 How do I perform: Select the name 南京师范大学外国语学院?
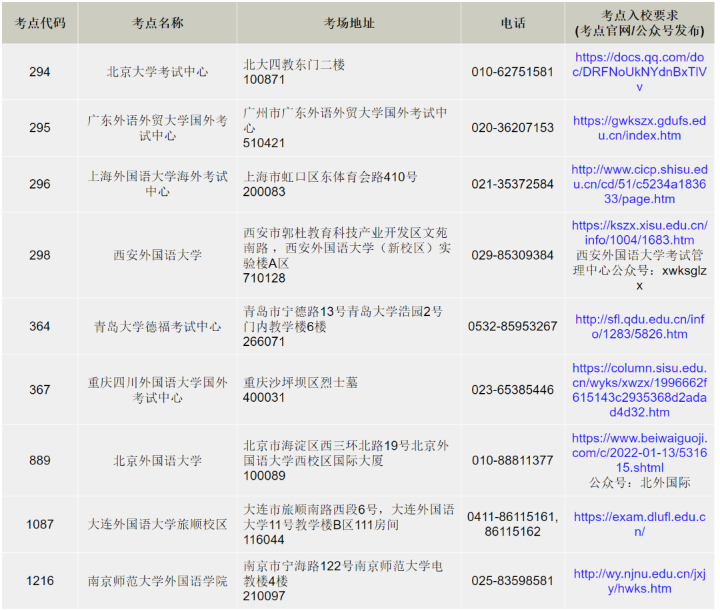[x=157, y=581]
